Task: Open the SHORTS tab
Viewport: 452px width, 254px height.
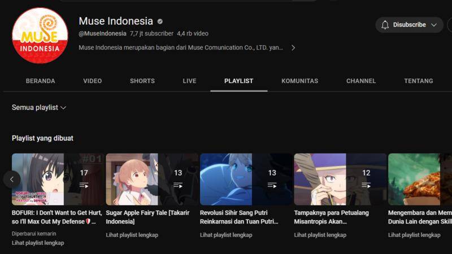Action: click(142, 81)
